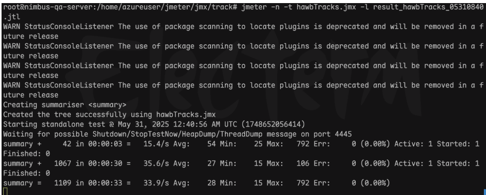Click the 1067 sample count
This screenshot has height=195, width=486.
(x=63, y=164)
